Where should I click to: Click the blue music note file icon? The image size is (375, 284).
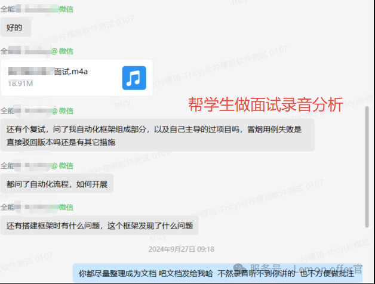tap(134, 78)
